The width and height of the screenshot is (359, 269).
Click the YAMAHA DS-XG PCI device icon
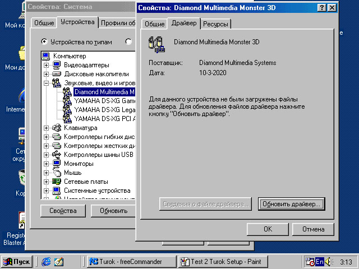[67, 118]
